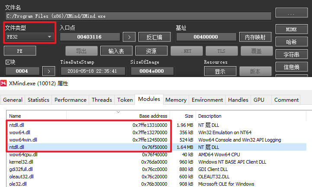Click the section count field 0004

click(22, 71)
